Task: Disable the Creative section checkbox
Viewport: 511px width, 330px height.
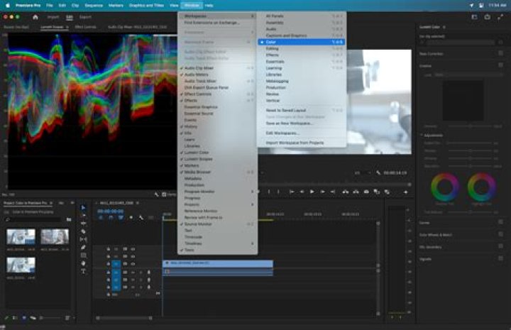Action: pos(501,65)
